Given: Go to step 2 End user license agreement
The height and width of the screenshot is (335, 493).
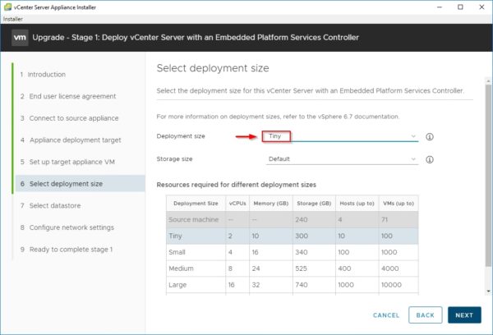Looking at the screenshot, I should pos(68,96).
